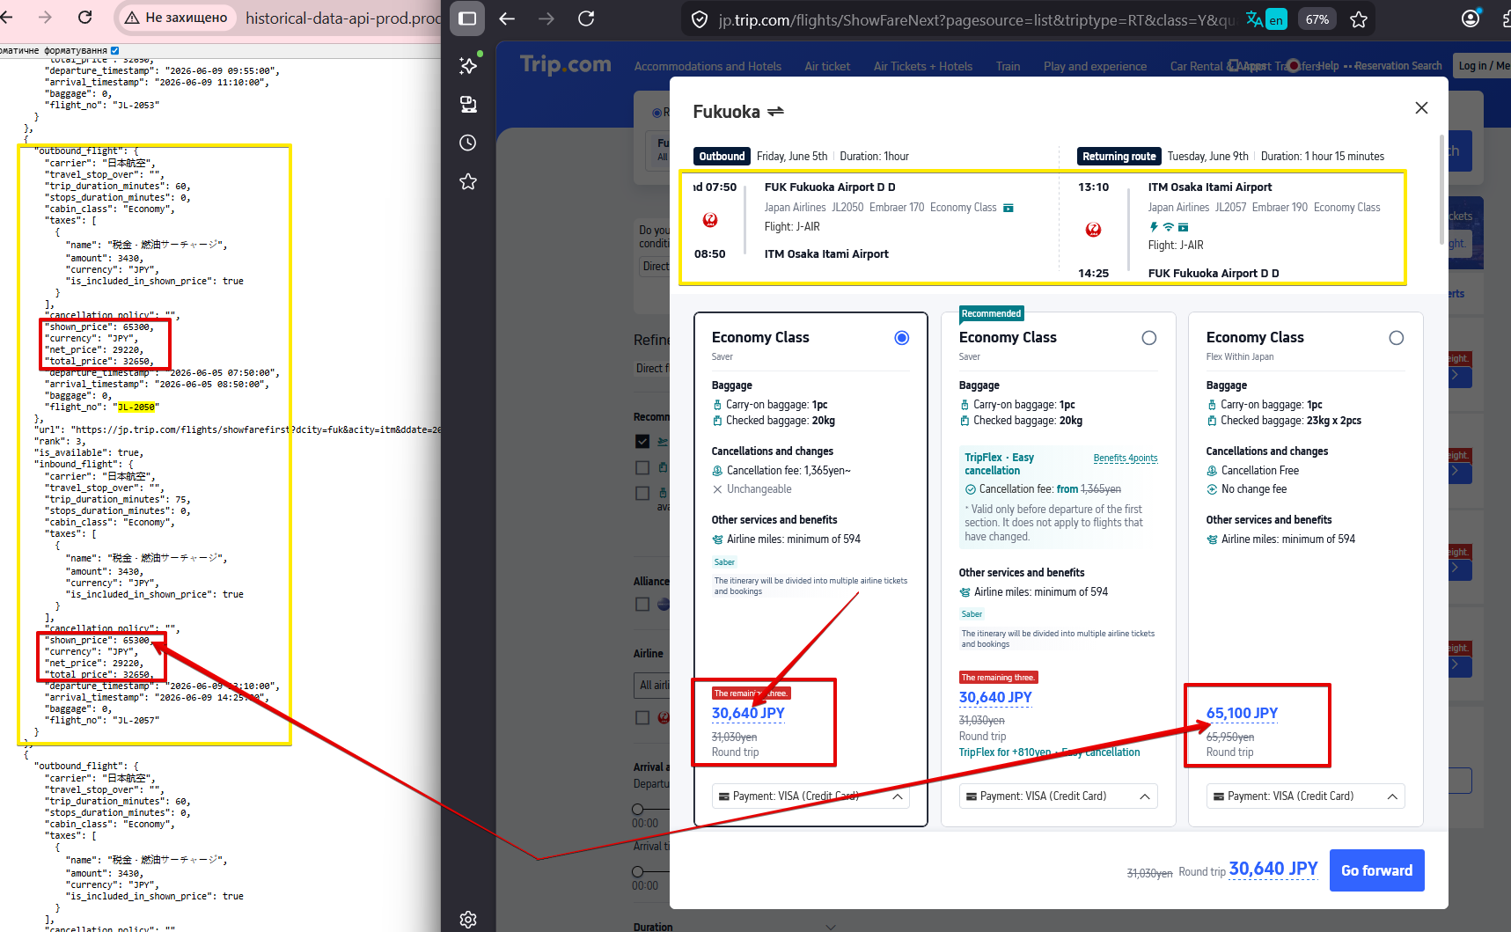Click the Trip.com logo
Image resolution: width=1511 pixels, height=932 pixels.
pos(565,64)
